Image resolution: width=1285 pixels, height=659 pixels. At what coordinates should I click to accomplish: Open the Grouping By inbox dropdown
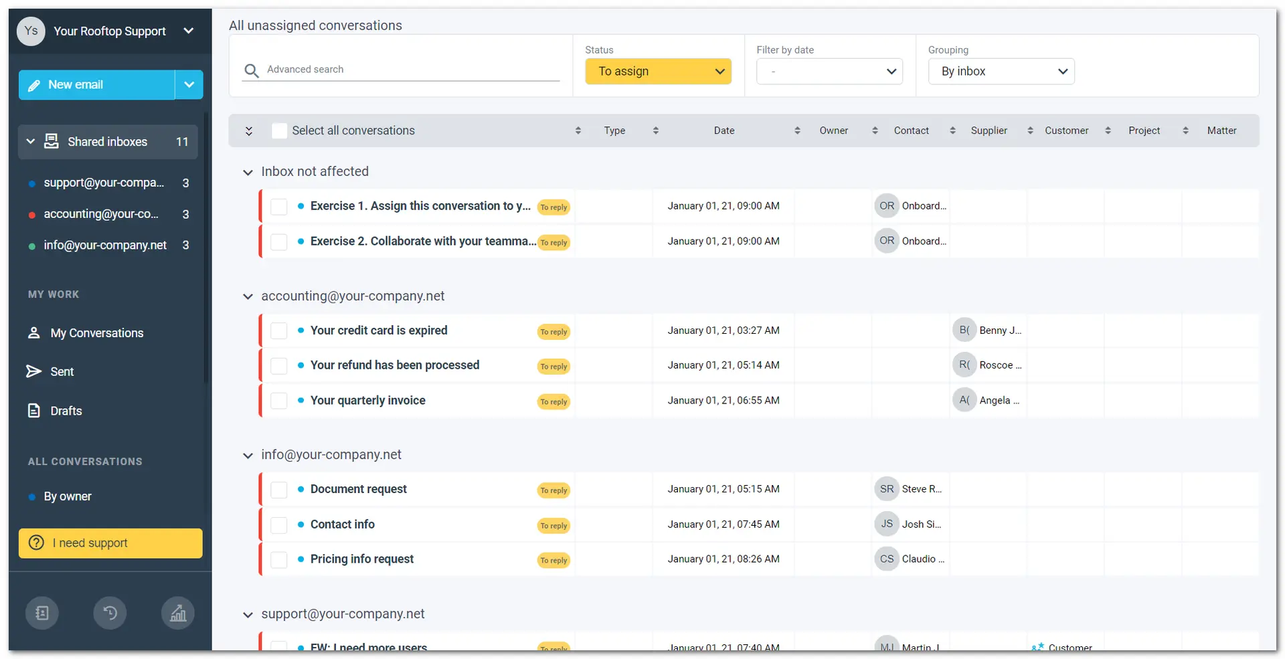point(1001,72)
